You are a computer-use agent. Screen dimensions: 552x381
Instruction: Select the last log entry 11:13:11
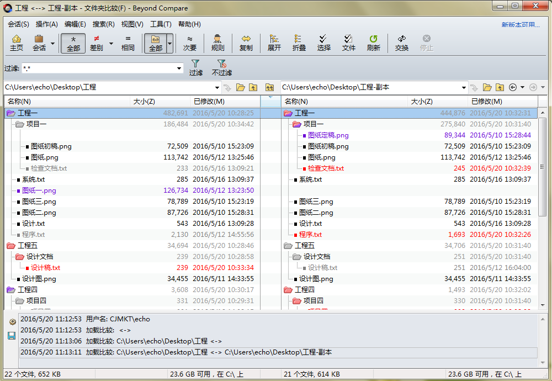(278, 352)
